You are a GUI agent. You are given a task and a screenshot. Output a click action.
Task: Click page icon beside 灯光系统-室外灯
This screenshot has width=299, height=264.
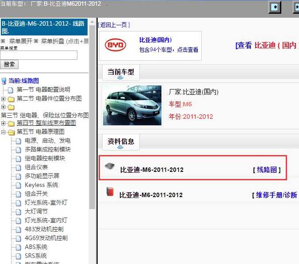(x=19, y=203)
